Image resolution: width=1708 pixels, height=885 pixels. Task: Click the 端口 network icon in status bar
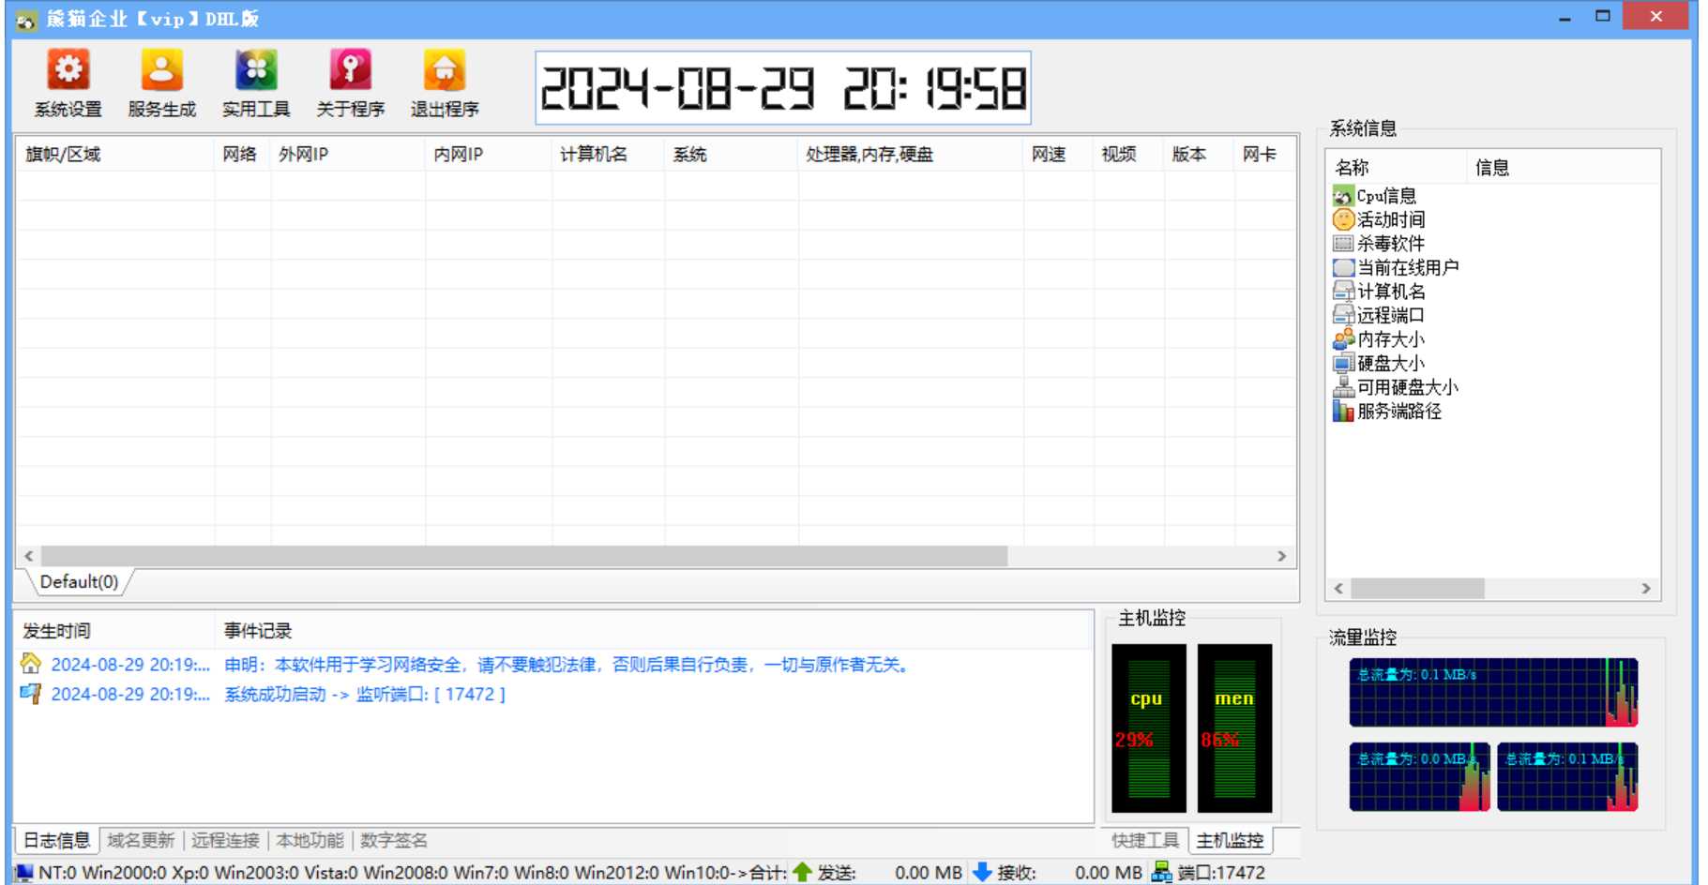click(1161, 872)
